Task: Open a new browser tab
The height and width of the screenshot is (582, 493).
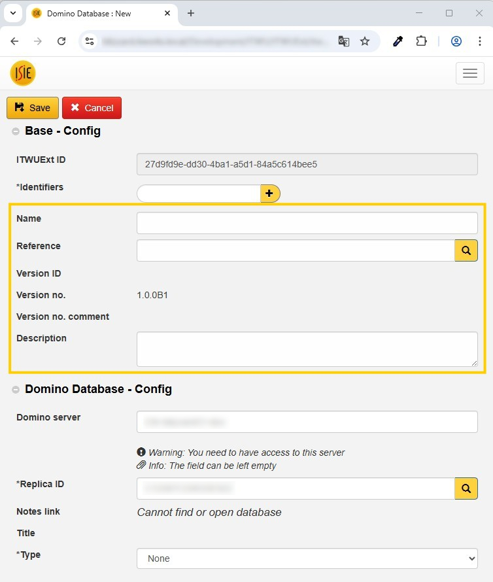Action: pyautogui.click(x=191, y=13)
